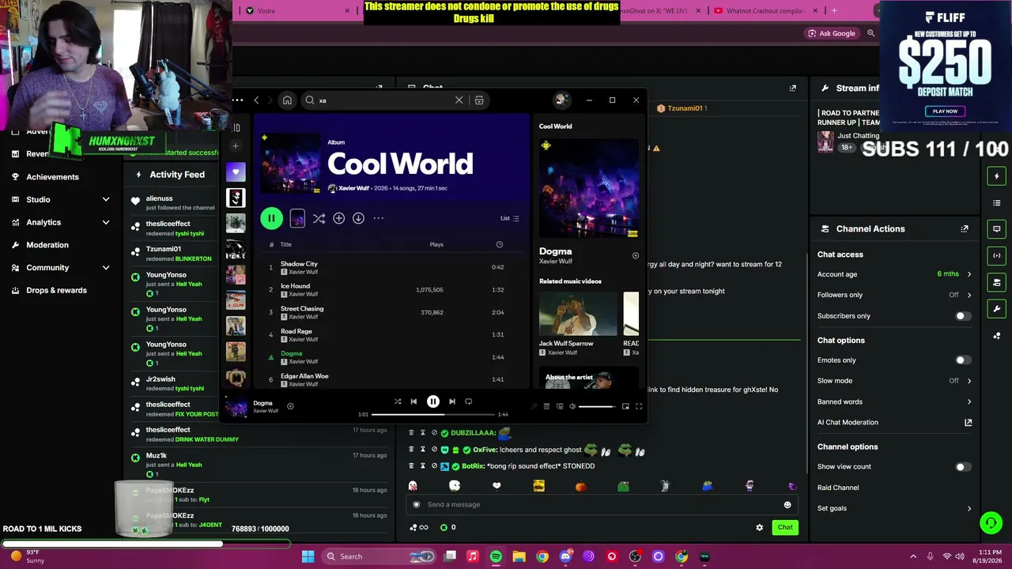The height and width of the screenshot is (569, 1012).
Task: Add Cool World album to your library
Action: coord(338,218)
